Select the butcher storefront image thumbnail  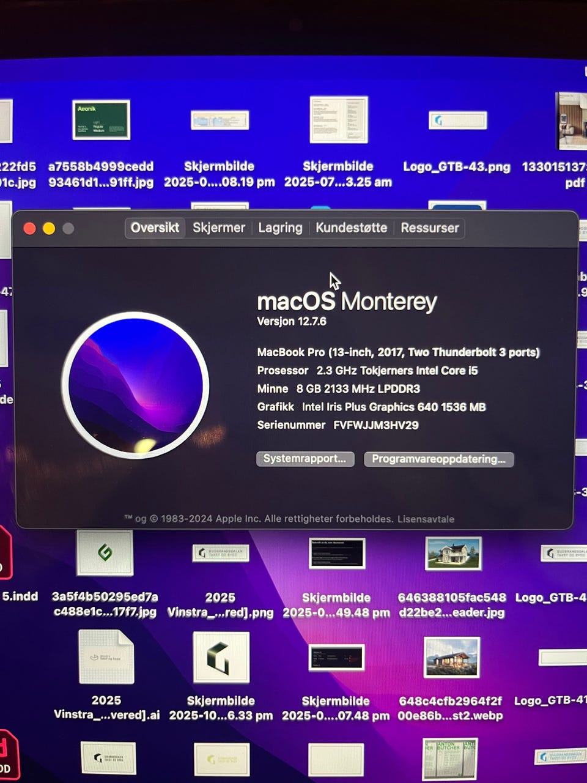coord(450,759)
